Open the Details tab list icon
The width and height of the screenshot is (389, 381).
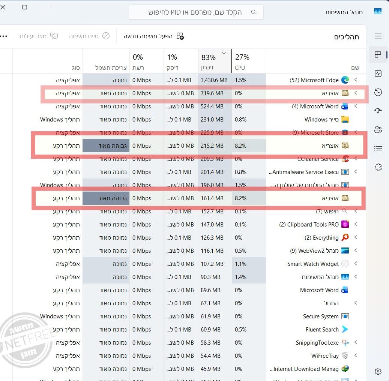coord(378,148)
